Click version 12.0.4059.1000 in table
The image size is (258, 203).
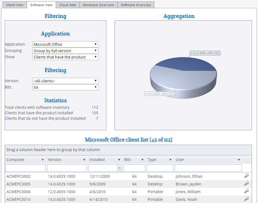pos(61,192)
